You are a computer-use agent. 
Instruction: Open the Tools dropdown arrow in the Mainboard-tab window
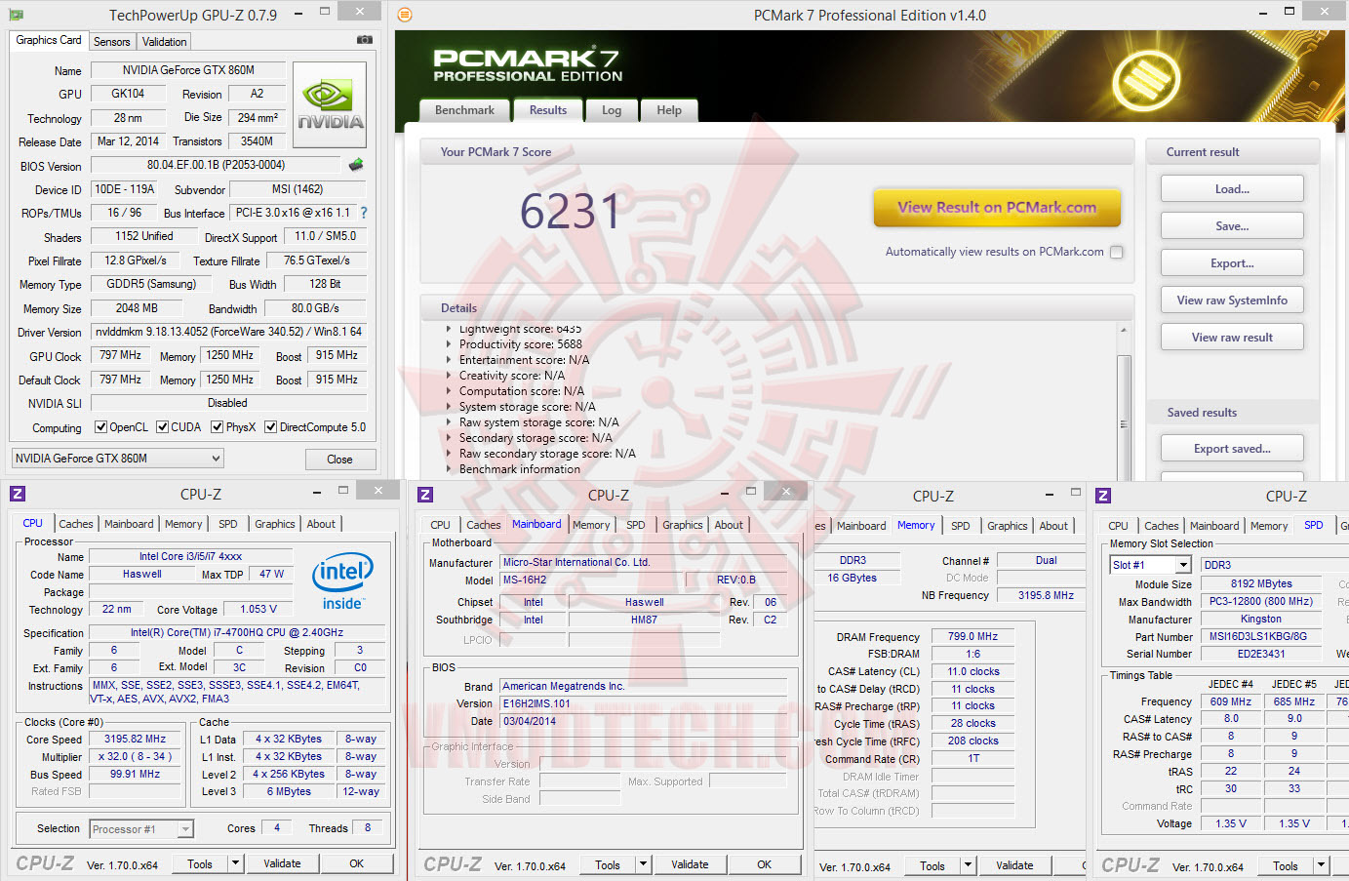(643, 864)
